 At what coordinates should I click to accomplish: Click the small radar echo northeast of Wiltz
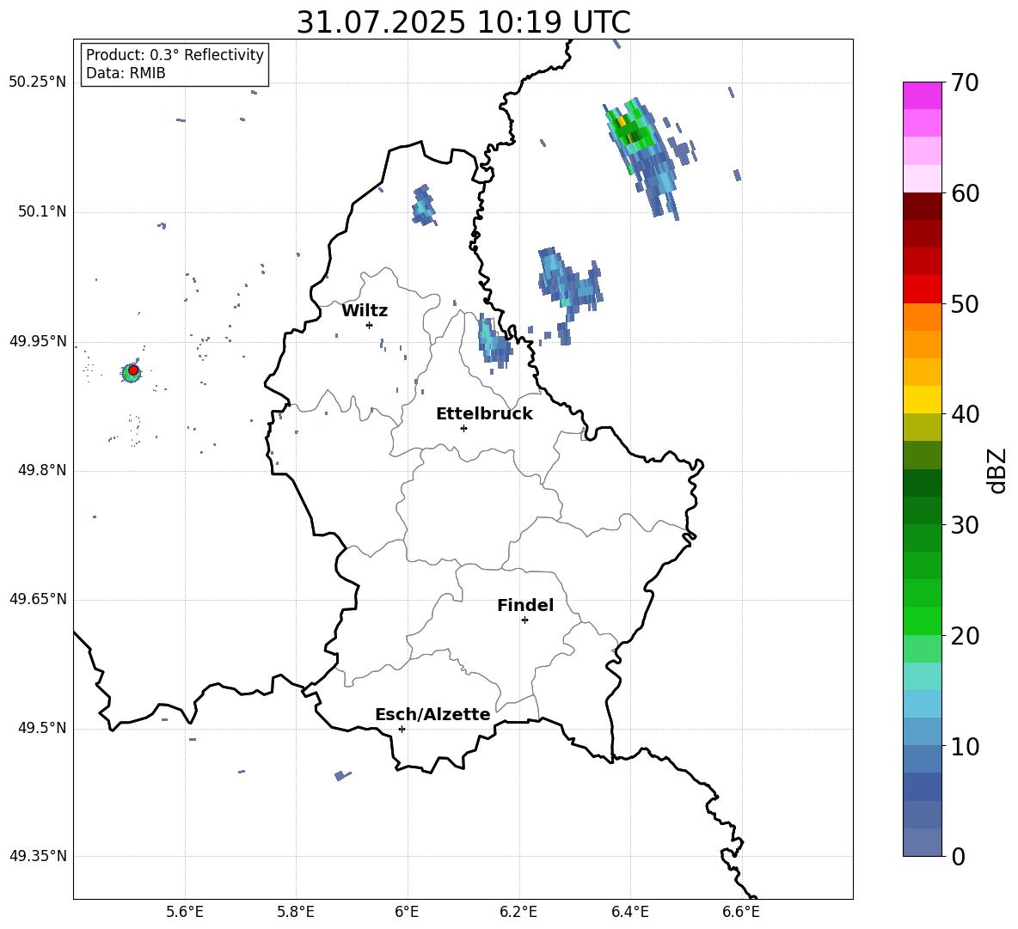[x=423, y=205]
